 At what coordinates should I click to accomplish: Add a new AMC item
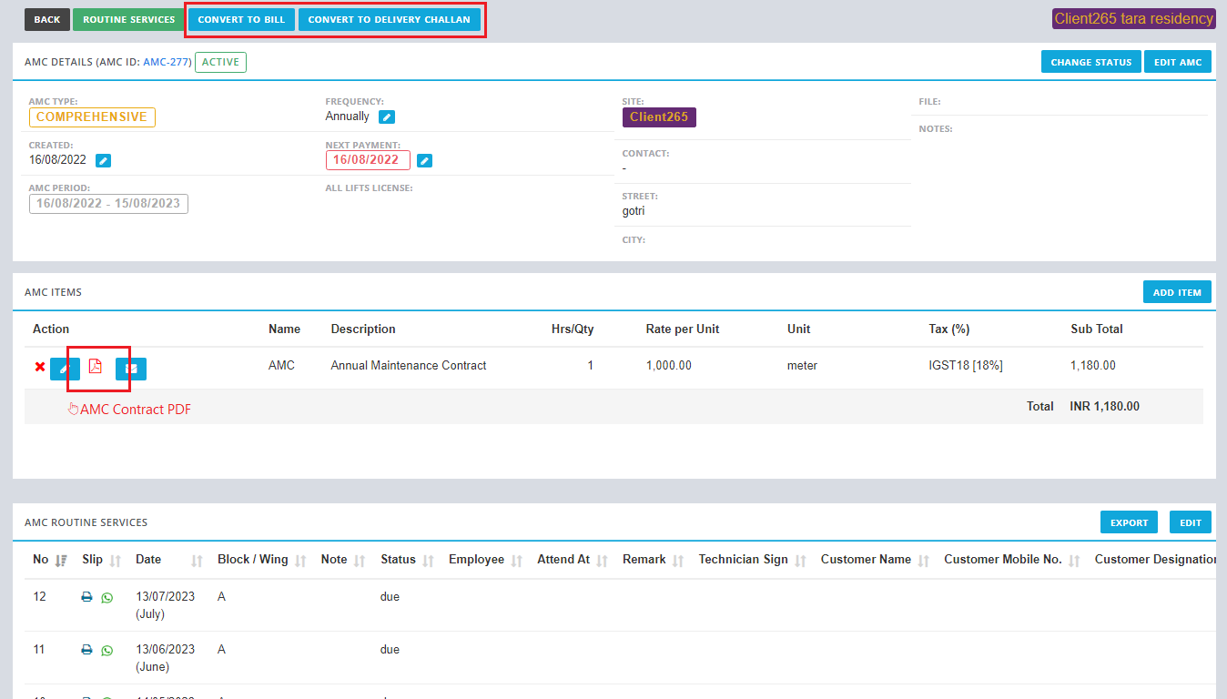(1177, 292)
